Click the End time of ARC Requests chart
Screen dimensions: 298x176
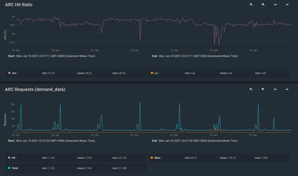point(195,141)
